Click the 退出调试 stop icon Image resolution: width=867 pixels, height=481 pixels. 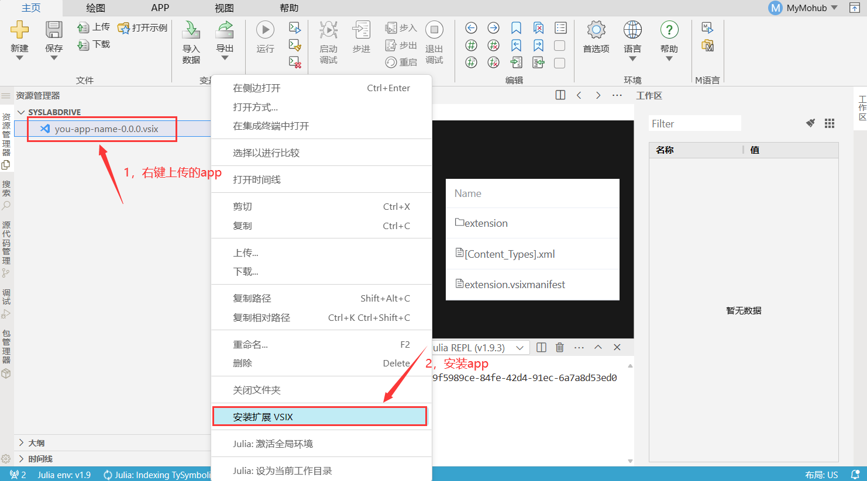434,30
